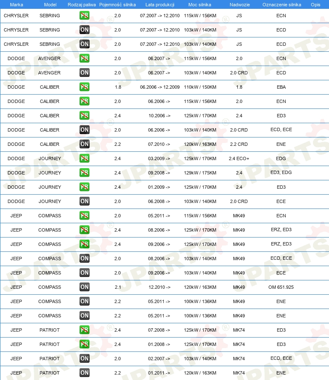The width and height of the screenshot is (329, 380).
Task: Click the diesel ON icon for Compass 2.0 08.2006
Action: (85, 259)
